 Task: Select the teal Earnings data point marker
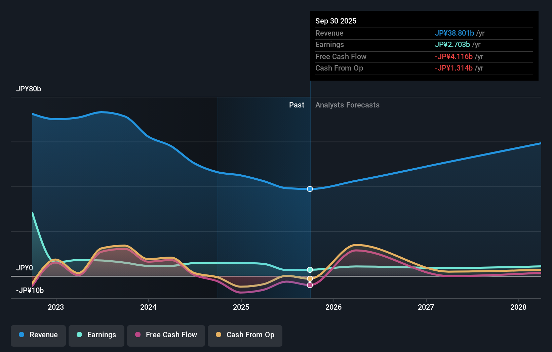pyautogui.click(x=310, y=269)
